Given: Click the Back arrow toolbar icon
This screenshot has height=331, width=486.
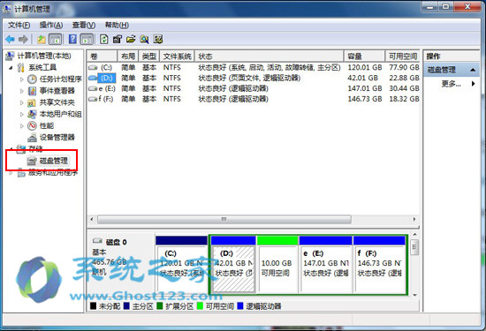Looking at the screenshot, I should coord(11,40).
